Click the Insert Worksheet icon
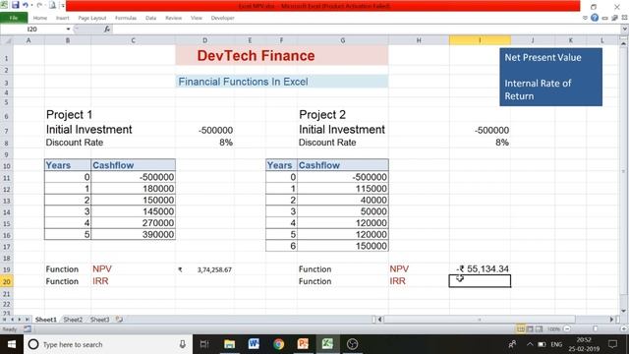The height and width of the screenshot is (354, 629). point(119,320)
